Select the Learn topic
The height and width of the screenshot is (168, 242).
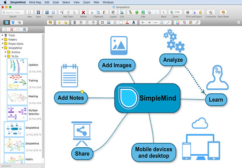coord(216,100)
